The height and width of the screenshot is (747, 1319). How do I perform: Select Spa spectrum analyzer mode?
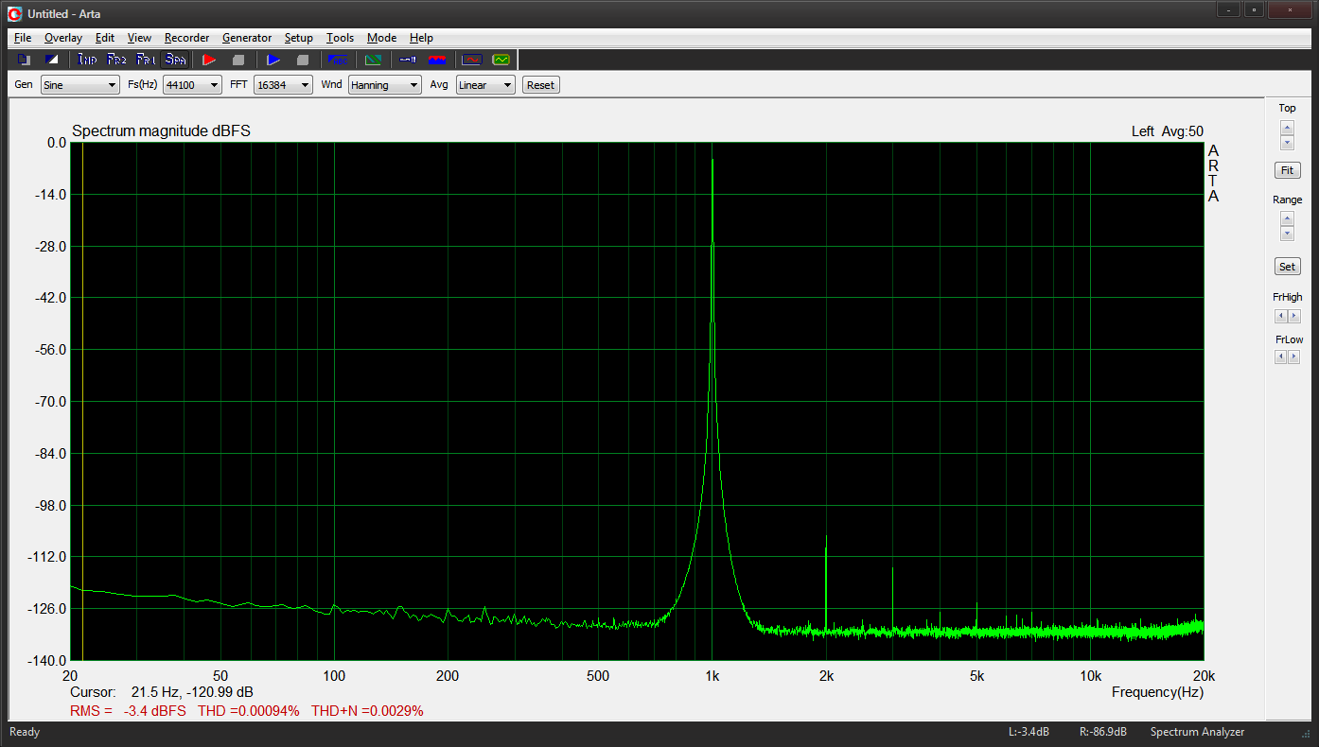click(175, 60)
